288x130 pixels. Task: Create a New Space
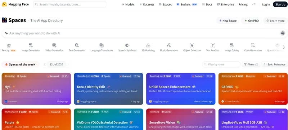point(228,21)
